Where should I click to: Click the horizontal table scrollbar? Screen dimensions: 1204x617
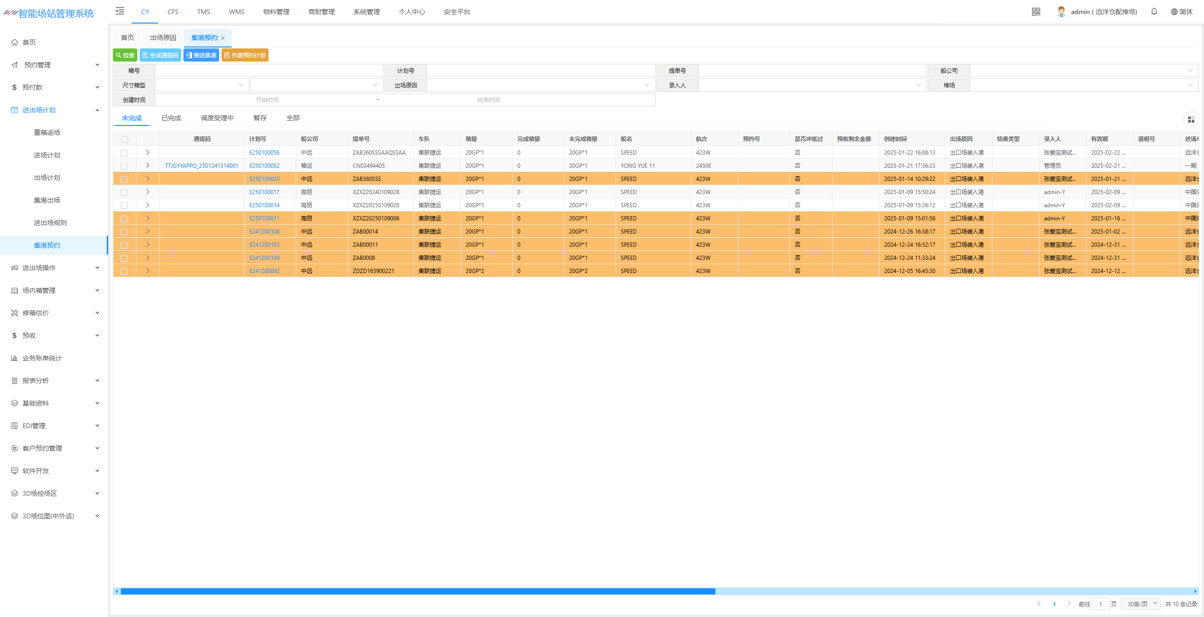418,591
